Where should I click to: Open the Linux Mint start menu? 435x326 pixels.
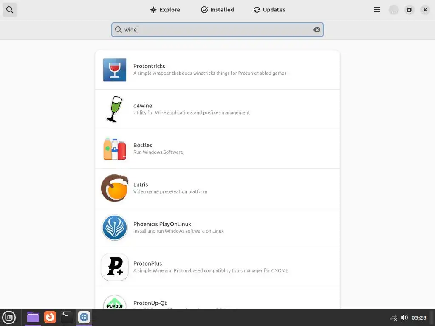pos(9,318)
